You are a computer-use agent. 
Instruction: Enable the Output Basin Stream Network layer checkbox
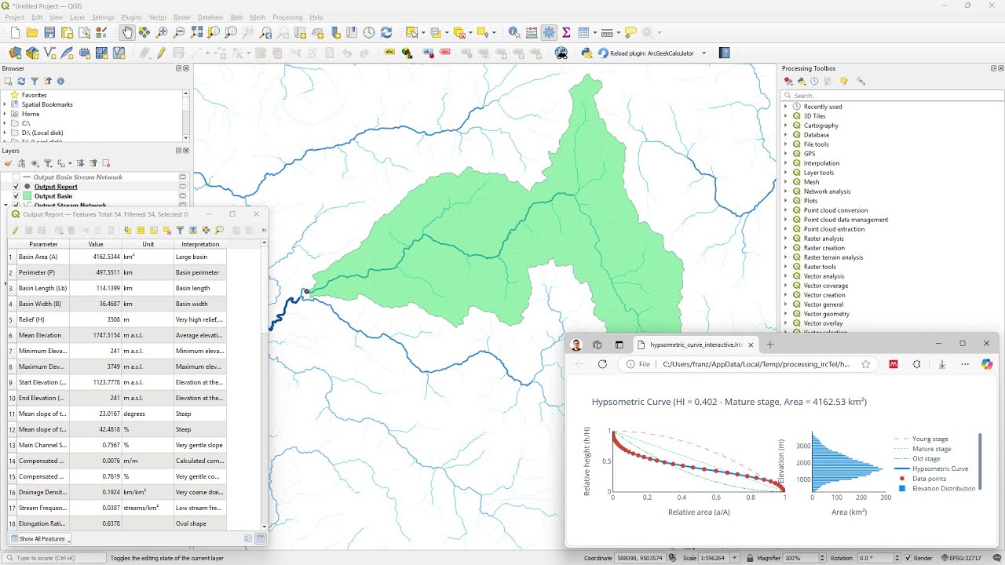16,177
